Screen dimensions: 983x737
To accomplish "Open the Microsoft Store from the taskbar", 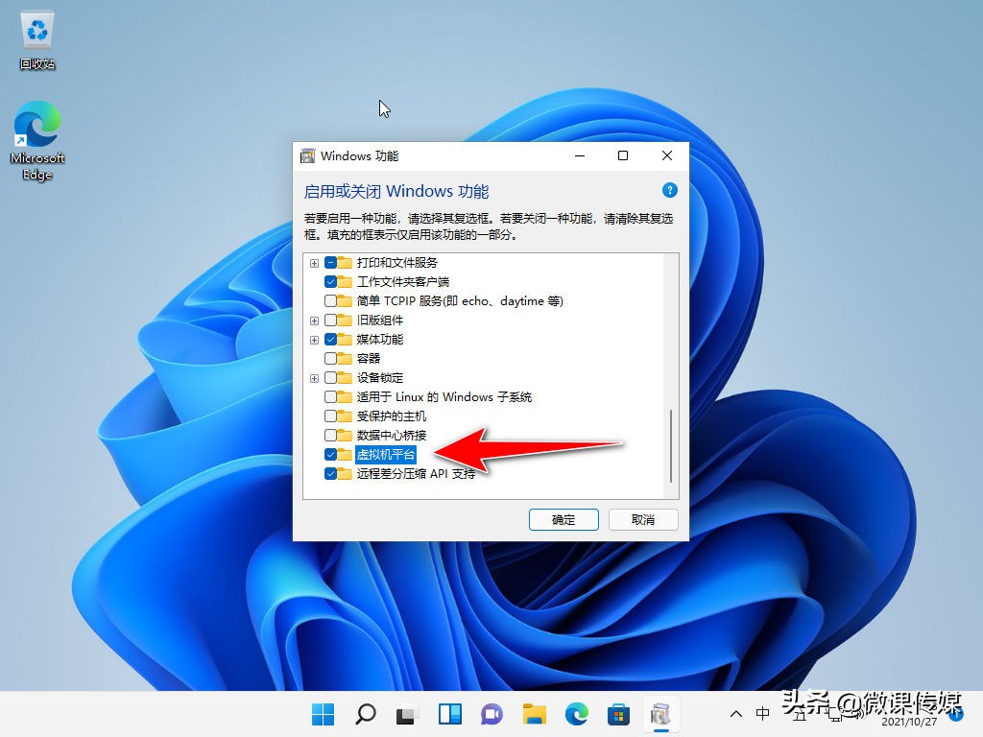I will tap(619, 714).
